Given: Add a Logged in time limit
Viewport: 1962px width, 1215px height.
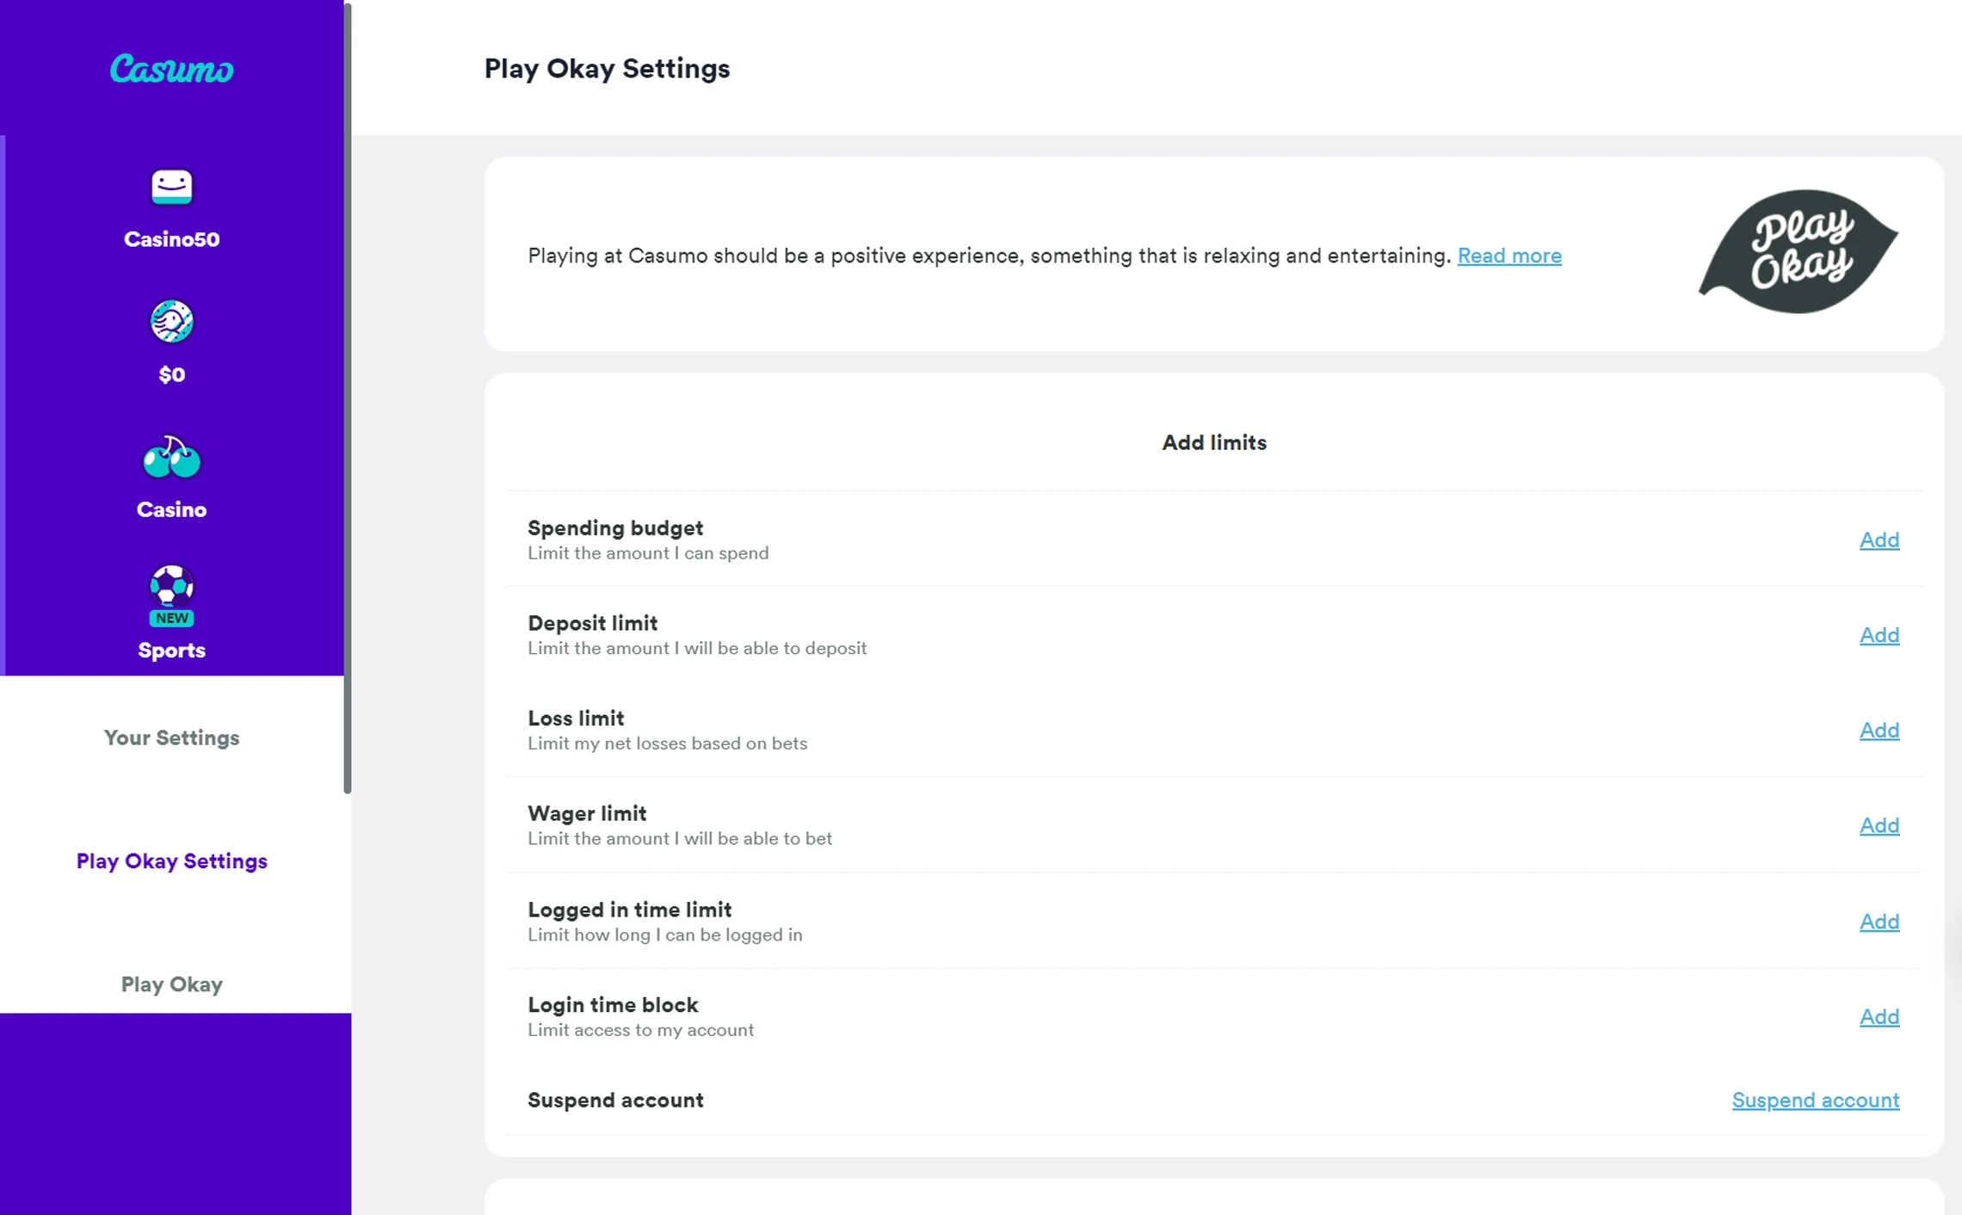Looking at the screenshot, I should 1879,922.
